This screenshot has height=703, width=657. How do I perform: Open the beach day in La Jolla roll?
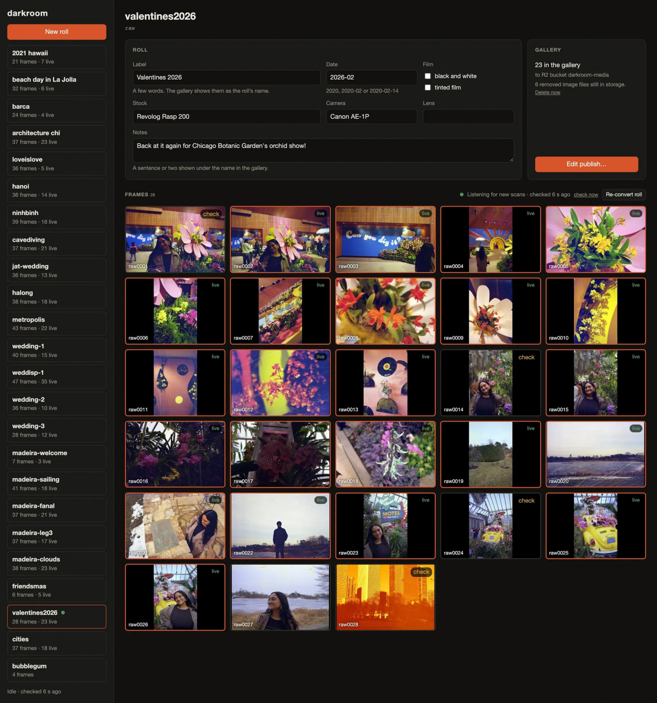click(56, 84)
